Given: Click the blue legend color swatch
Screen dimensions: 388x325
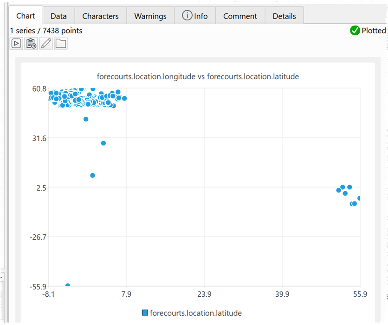Looking at the screenshot, I should [x=145, y=313].
